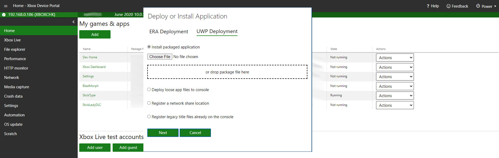The width and height of the screenshot is (499, 158).
Task: Open Actions dropdown for Xbox Dashboard
Action: (x=395, y=67)
